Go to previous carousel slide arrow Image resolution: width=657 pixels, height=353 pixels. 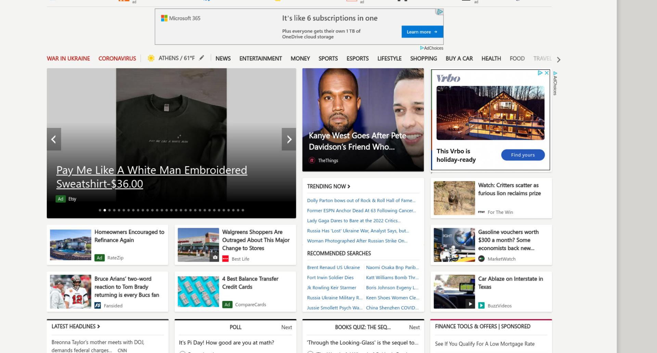[x=54, y=139]
